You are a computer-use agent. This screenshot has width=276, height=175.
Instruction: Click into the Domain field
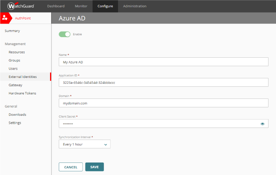163,103
